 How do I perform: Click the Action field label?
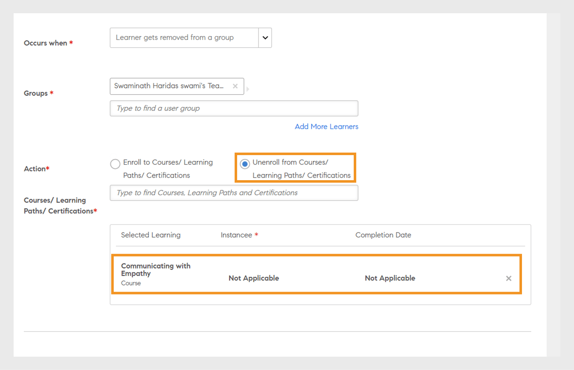pyautogui.click(x=35, y=169)
